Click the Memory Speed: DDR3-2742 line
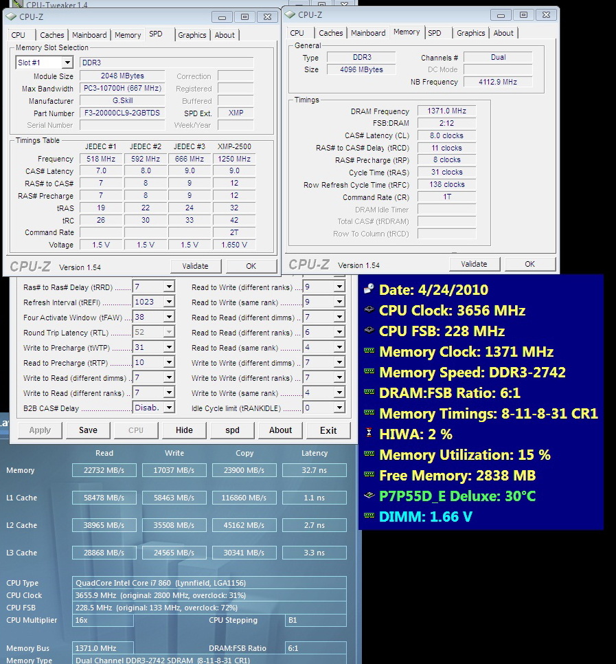Viewport: 616px width, 664px height. tap(472, 373)
